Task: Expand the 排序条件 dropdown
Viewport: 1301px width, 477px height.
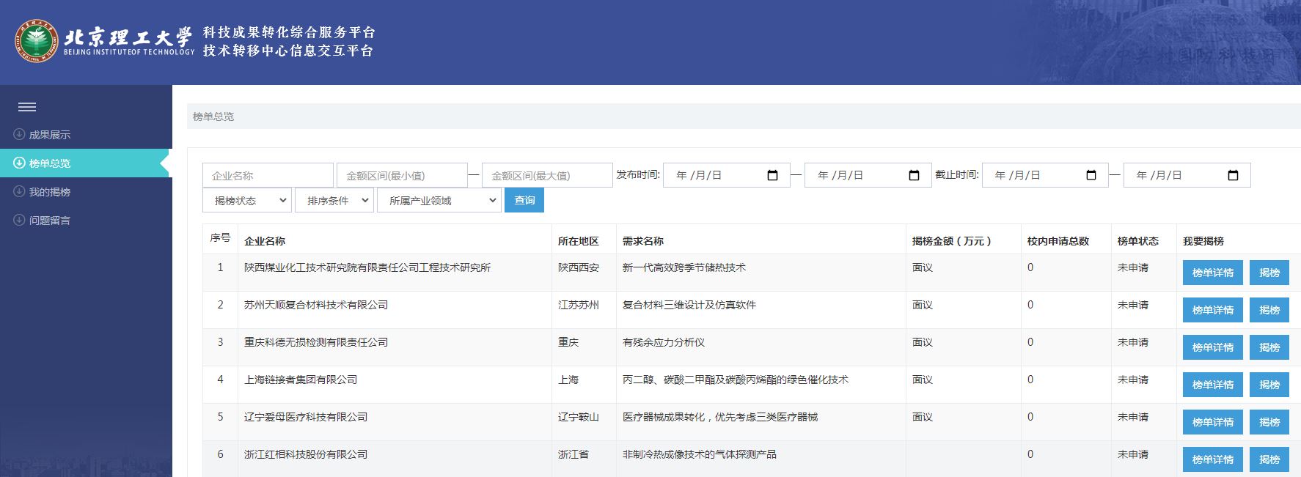Action: [x=334, y=201]
